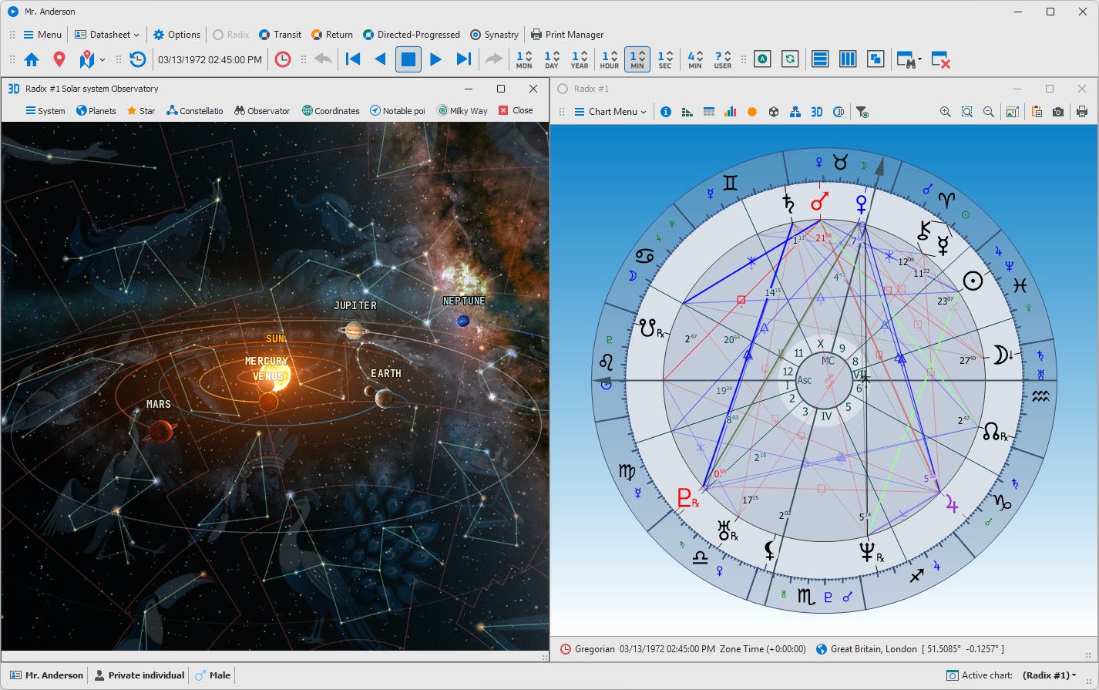Click the printer icon in chart toolbar

tap(1082, 112)
